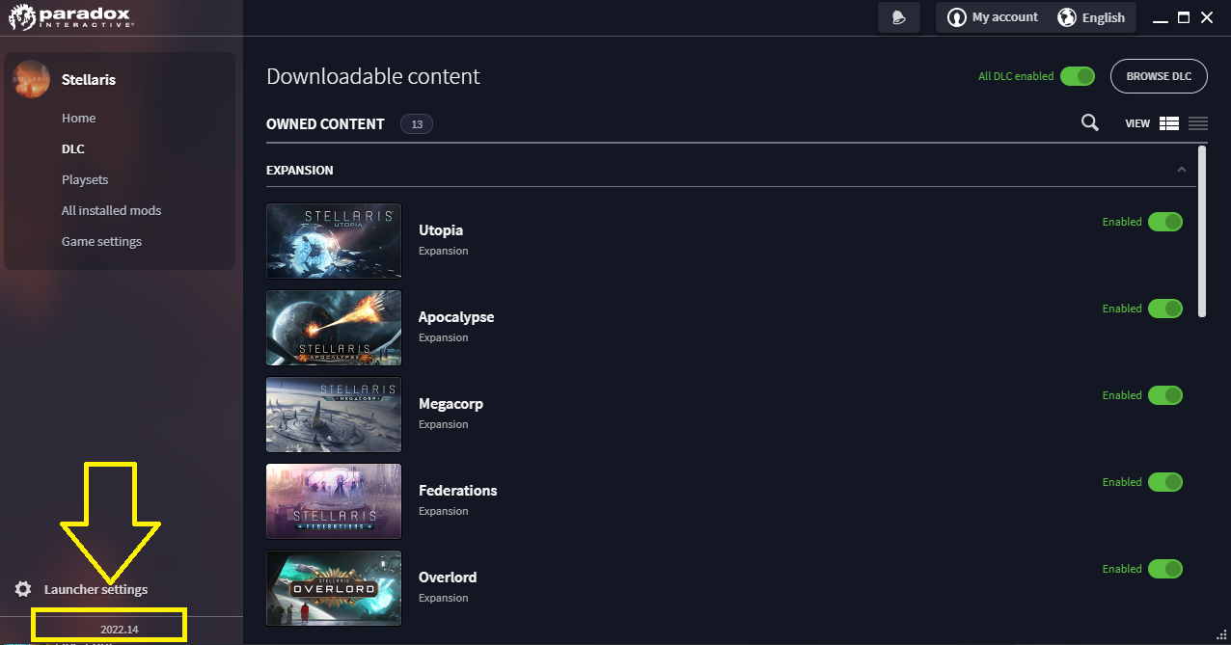Click the search magnifier icon
Viewport: 1231px width, 645px height.
coord(1090,123)
